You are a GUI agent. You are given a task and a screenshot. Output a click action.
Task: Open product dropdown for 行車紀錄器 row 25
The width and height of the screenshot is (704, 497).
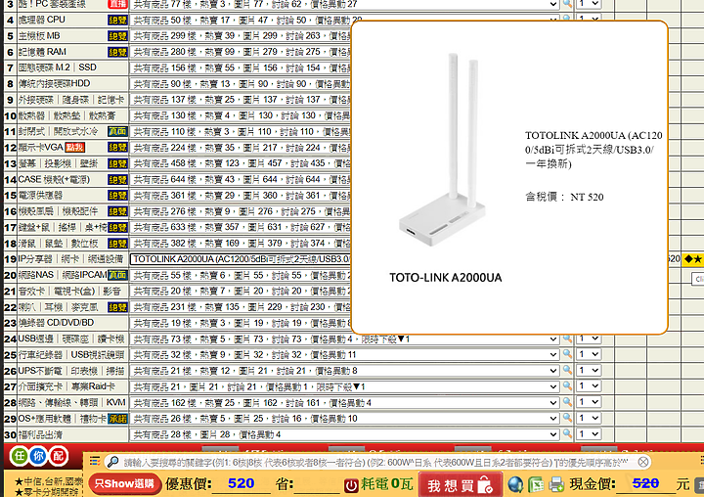point(344,355)
